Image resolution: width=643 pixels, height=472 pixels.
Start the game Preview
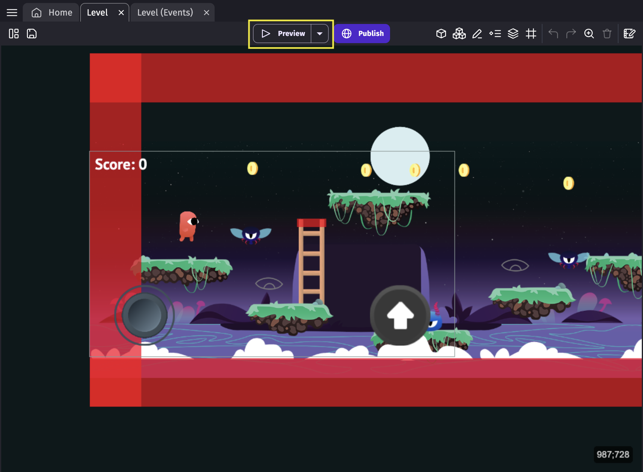point(282,34)
